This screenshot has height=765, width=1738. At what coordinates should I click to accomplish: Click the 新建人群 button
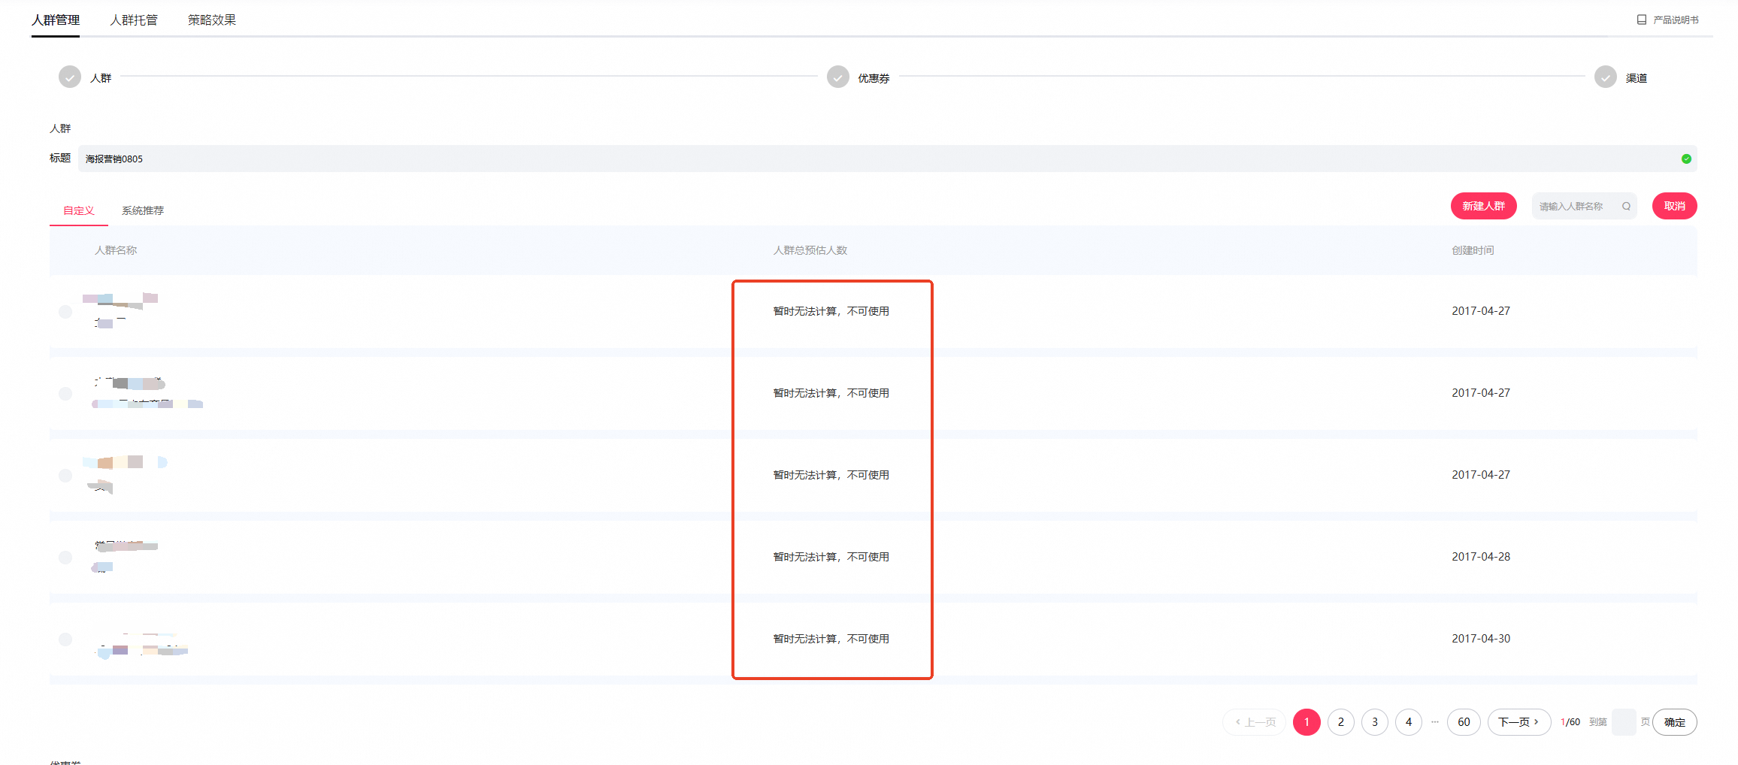(x=1483, y=206)
